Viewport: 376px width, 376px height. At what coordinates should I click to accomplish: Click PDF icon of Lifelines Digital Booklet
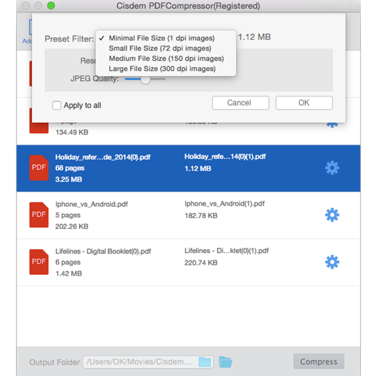39,262
